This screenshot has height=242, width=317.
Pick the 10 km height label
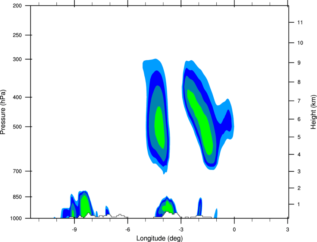300,43
